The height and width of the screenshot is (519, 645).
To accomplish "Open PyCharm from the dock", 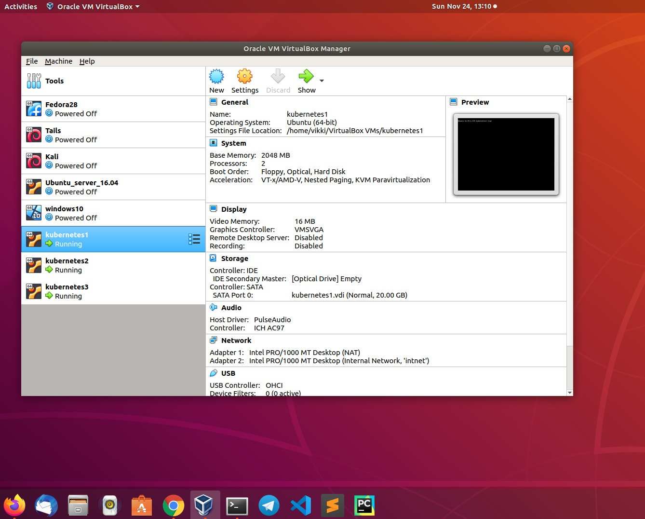I will tap(364, 505).
